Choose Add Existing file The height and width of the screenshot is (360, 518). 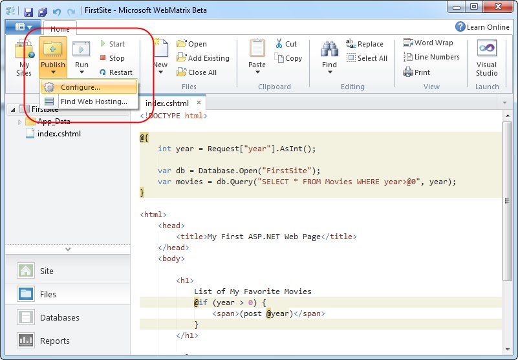click(x=203, y=58)
